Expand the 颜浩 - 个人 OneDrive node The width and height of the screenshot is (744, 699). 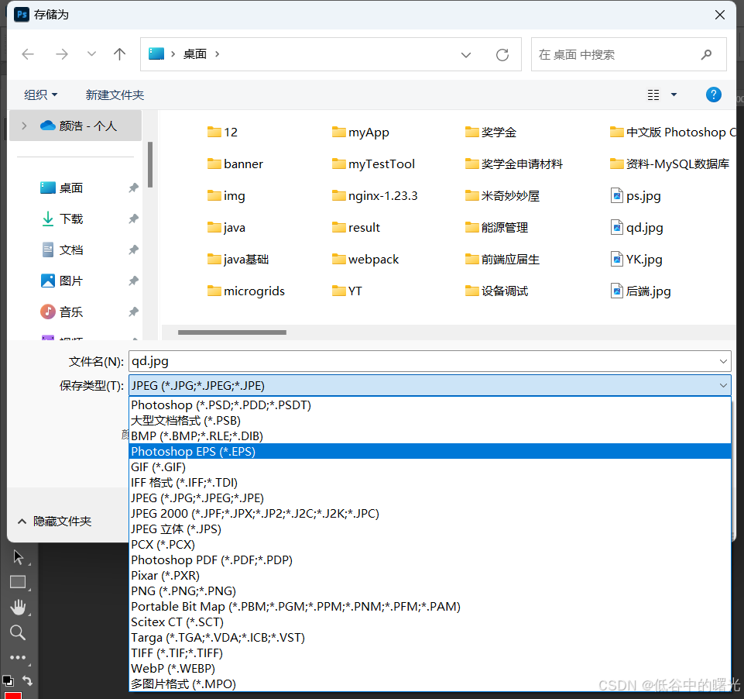point(24,126)
